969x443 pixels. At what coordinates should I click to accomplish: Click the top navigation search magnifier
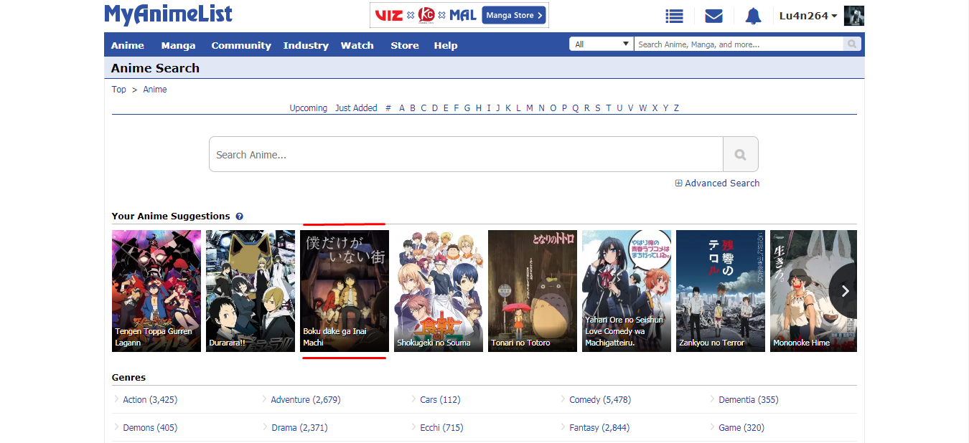[x=852, y=44]
